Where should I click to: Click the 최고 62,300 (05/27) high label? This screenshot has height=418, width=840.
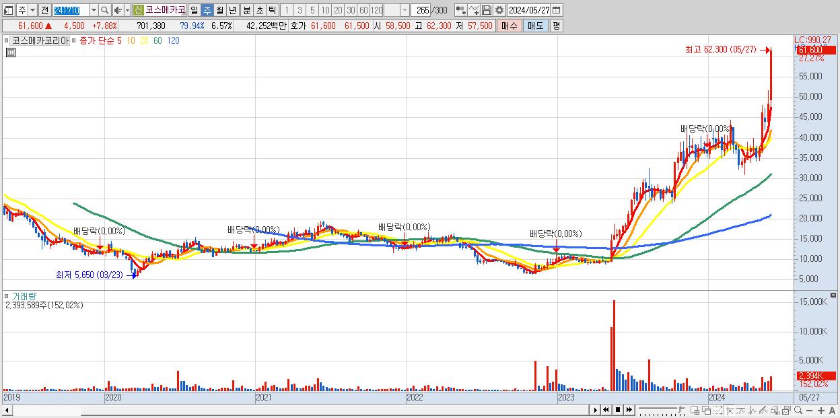point(721,50)
